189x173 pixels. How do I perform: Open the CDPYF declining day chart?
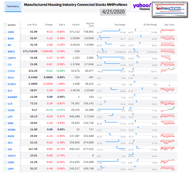pos(166,57)
